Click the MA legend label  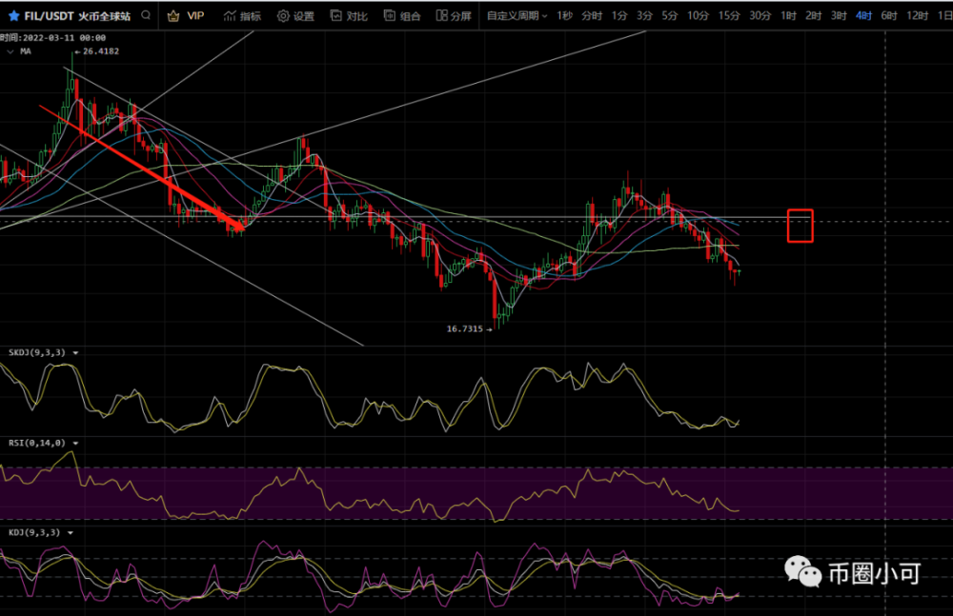26,51
